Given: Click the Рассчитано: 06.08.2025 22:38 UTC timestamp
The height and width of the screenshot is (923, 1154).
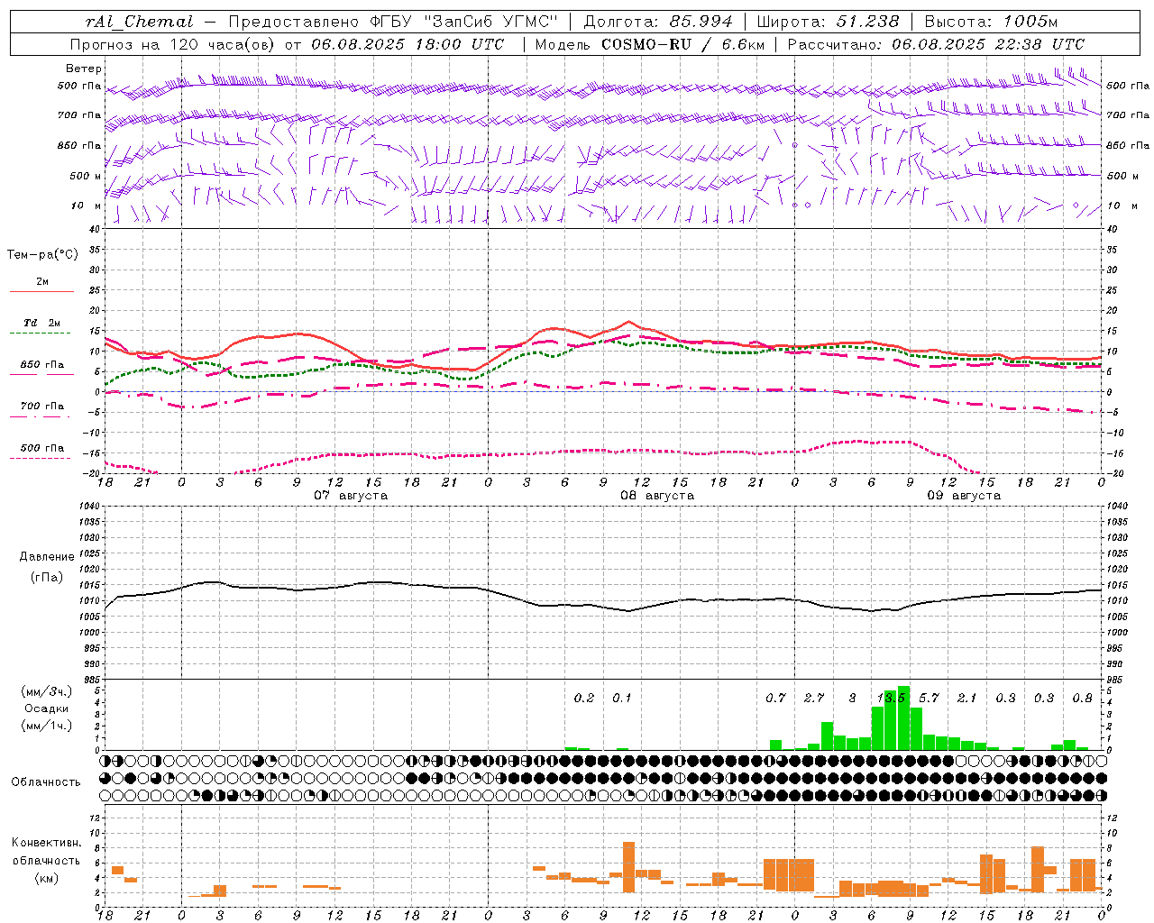Looking at the screenshot, I should coord(936,44).
